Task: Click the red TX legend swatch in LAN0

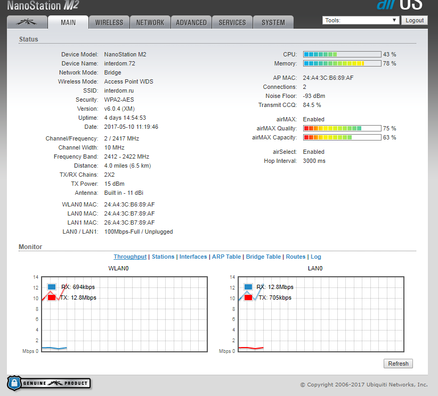Action: coord(248,298)
